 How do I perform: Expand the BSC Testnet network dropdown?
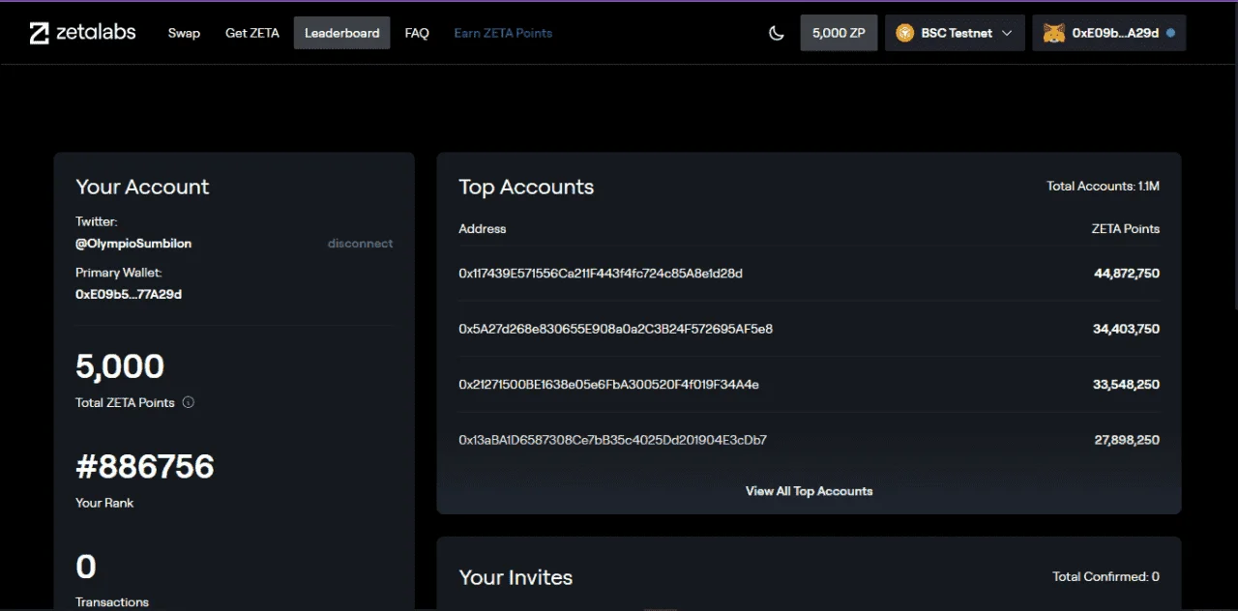pos(955,33)
